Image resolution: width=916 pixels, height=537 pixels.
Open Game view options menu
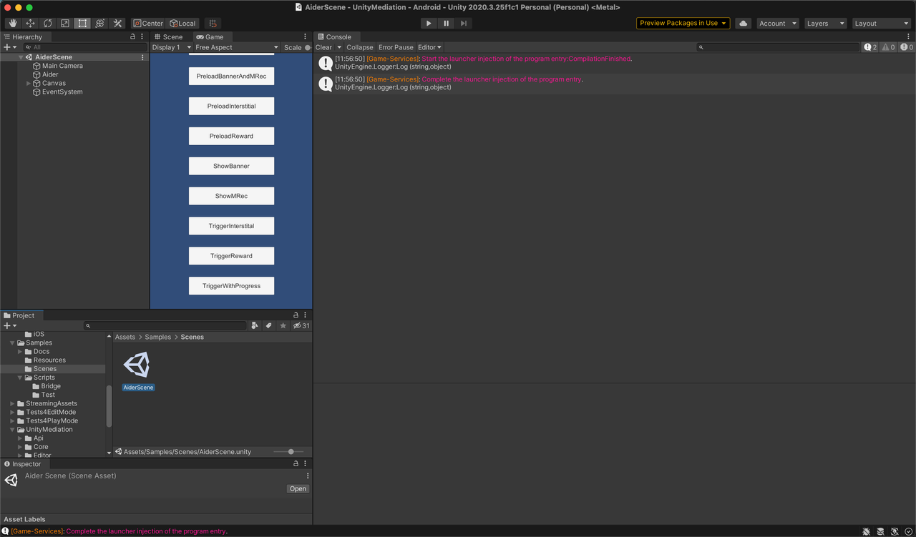(306, 36)
